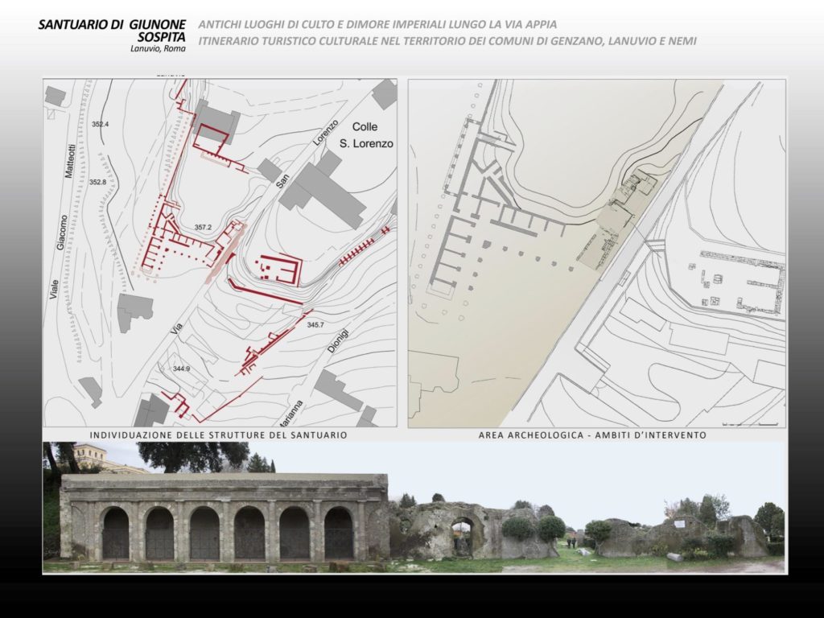The height and width of the screenshot is (618, 824).
Task: Click elevation marker 352.4 on left map
Action: 101,125
